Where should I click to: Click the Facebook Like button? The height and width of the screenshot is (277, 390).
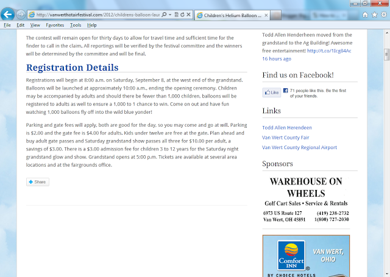[x=272, y=93]
